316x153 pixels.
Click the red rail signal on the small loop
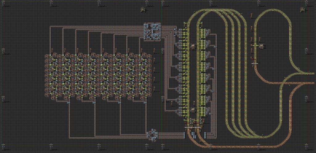(x=252, y=59)
